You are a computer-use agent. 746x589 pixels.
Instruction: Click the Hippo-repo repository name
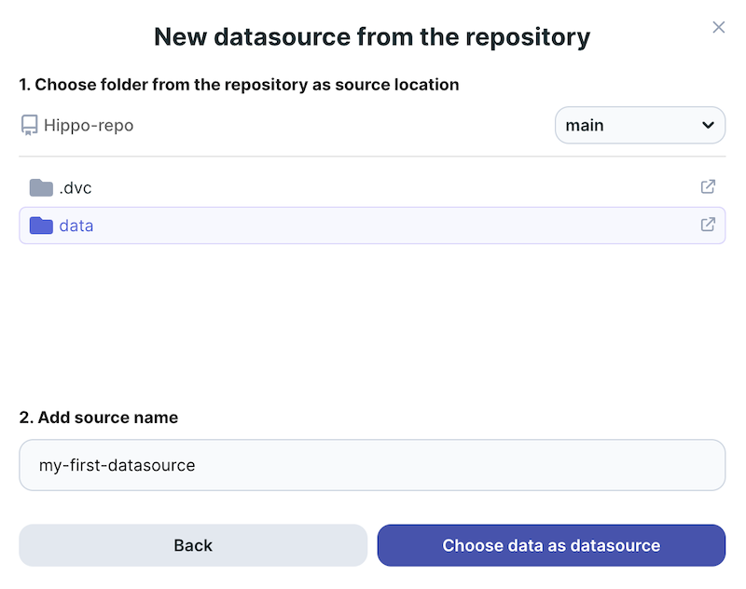pos(89,125)
